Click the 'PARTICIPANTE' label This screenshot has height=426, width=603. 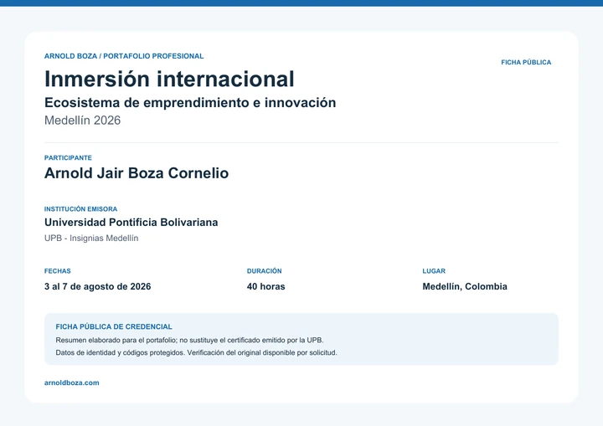[68, 157]
